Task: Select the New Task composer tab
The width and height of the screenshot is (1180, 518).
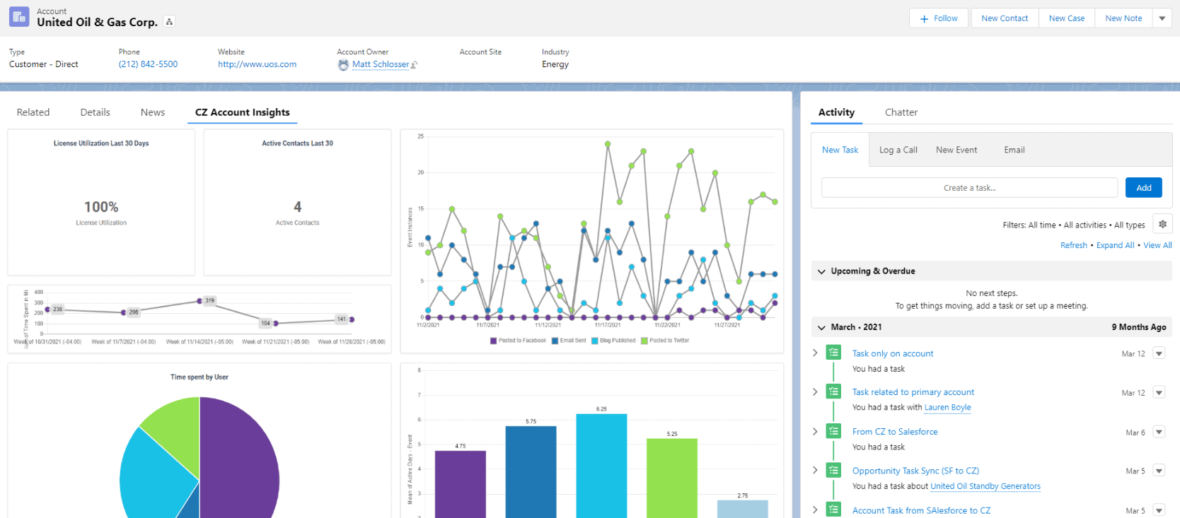Action: (840, 150)
